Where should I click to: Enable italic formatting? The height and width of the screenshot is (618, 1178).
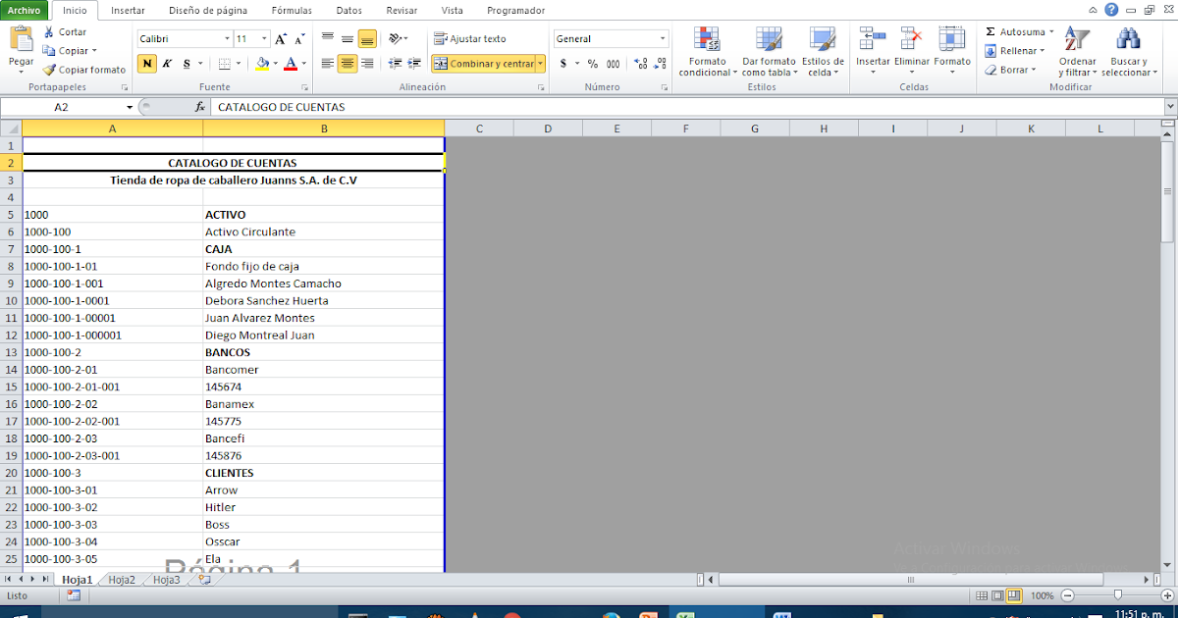(x=165, y=62)
